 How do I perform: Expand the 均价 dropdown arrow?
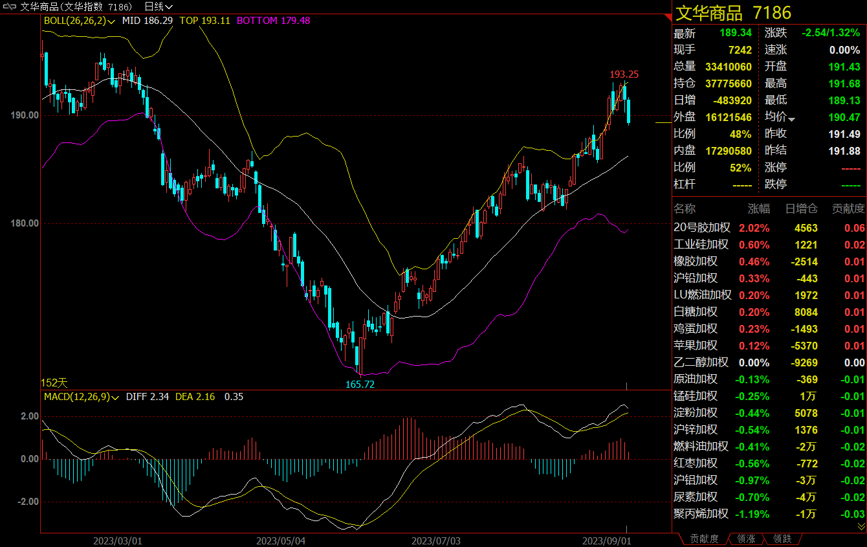point(791,118)
